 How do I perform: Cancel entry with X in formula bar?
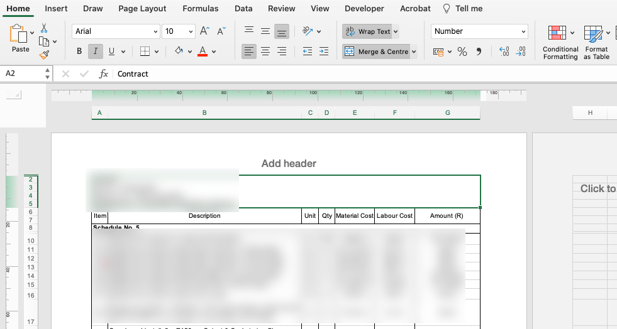(65, 74)
